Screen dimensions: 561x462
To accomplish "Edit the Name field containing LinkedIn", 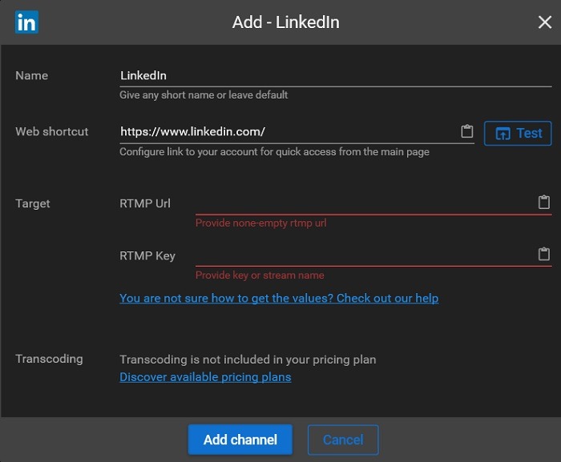I will pos(335,76).
